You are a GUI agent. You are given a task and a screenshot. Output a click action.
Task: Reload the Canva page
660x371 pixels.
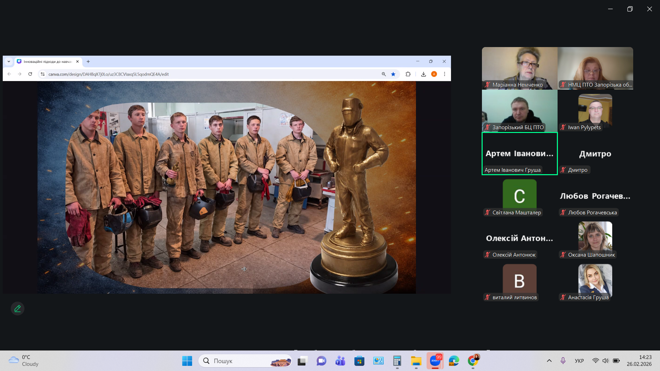[x=30, y=74]
